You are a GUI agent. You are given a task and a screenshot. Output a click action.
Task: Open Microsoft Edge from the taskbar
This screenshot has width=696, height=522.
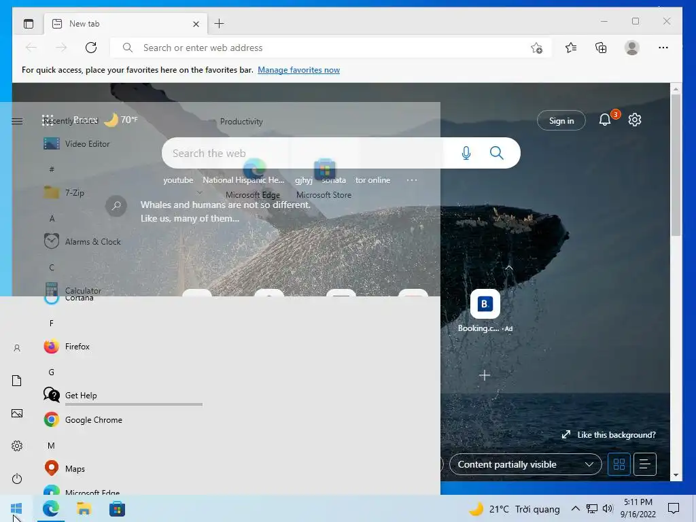[50, 508]
